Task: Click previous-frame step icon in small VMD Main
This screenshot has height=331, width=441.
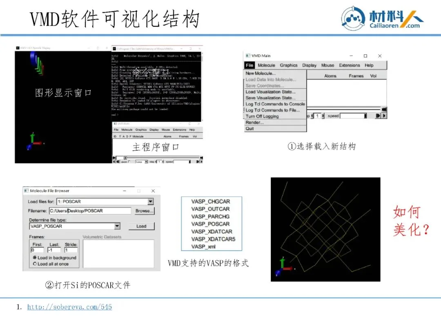Action: coord(118,162)
